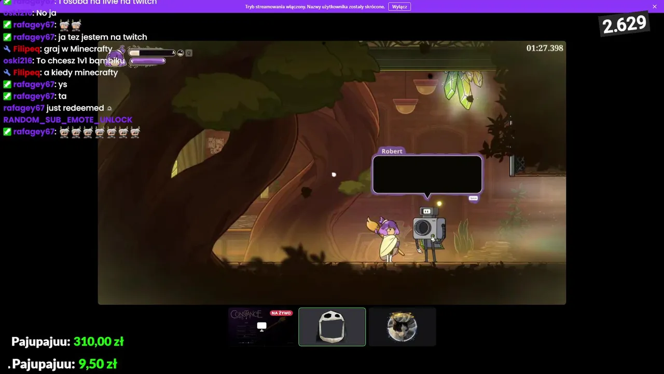Click the white health bar in game HUD
664x374 pixels.
tap(152, 52)
